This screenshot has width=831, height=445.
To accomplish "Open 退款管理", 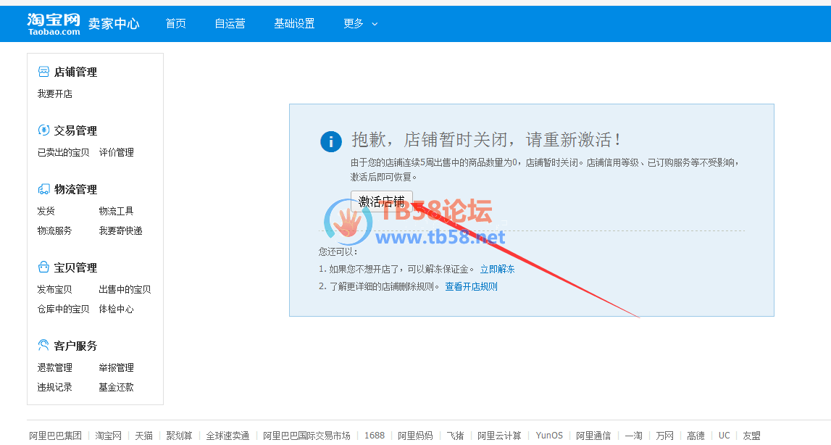I will point(54,367).
